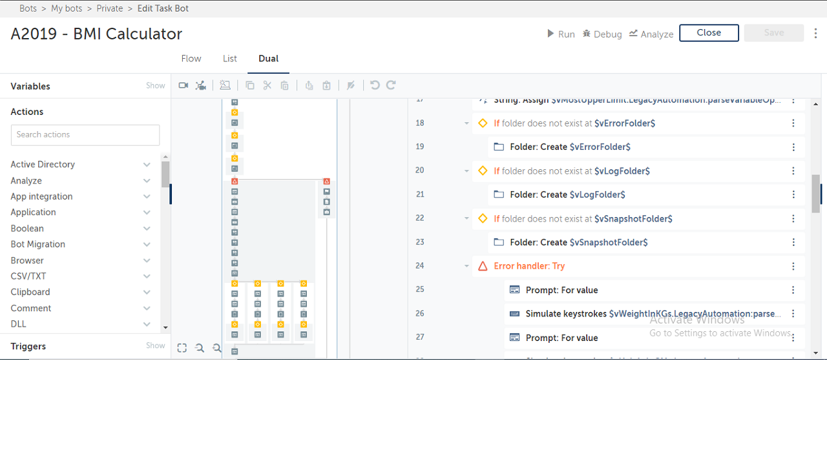Open options menu for line 19 Folder Create
The width and height of the screenshot is (827, 465).
click(793, 147)
